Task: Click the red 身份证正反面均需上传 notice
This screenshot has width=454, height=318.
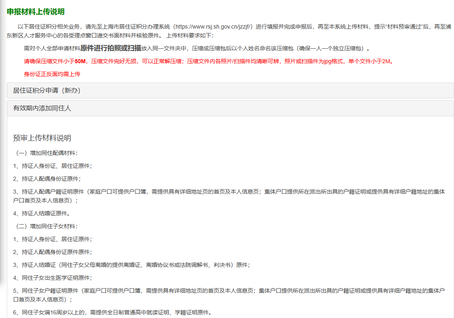Action: [52, 74]
